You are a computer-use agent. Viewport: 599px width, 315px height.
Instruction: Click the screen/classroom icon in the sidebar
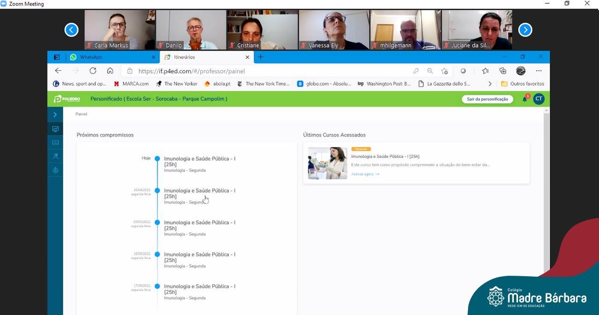55,143
